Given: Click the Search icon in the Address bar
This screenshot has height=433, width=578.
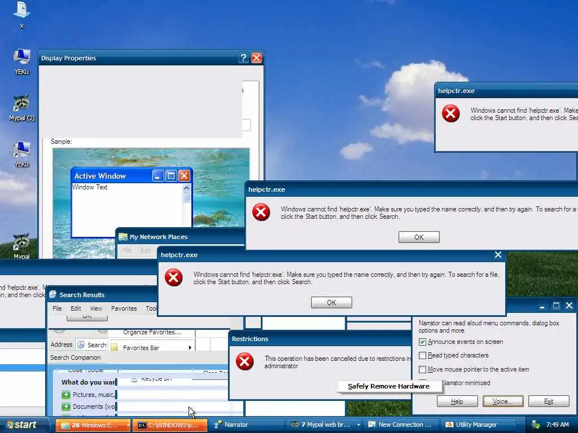Looking at the screenshot, I should [x=81, y=344].
